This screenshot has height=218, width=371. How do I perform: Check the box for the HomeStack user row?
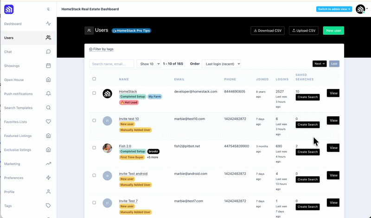[94, 93]
